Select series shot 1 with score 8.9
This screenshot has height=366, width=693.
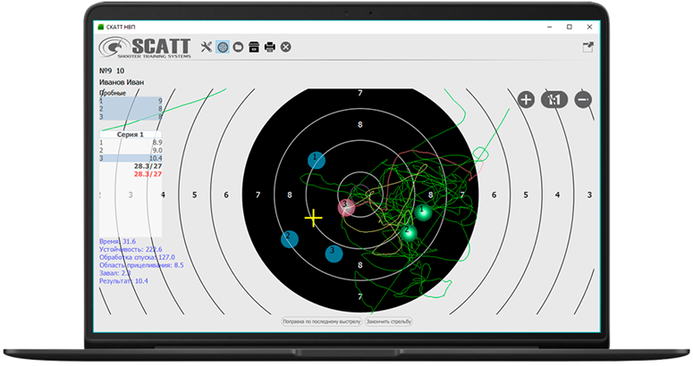point(130,142)
